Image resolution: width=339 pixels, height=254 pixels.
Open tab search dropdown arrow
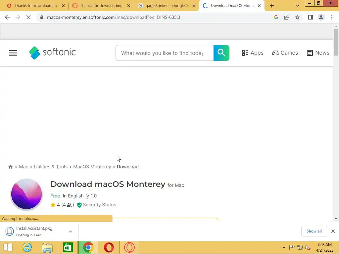pos(298,6)
